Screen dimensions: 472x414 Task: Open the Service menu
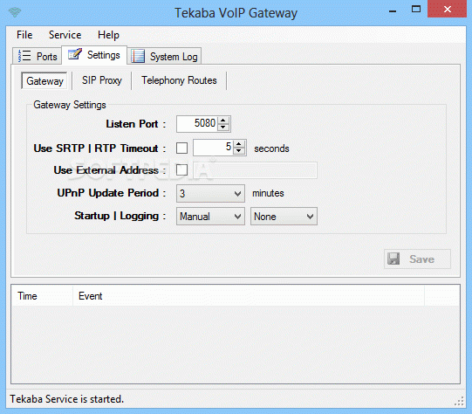click(65, 35)
